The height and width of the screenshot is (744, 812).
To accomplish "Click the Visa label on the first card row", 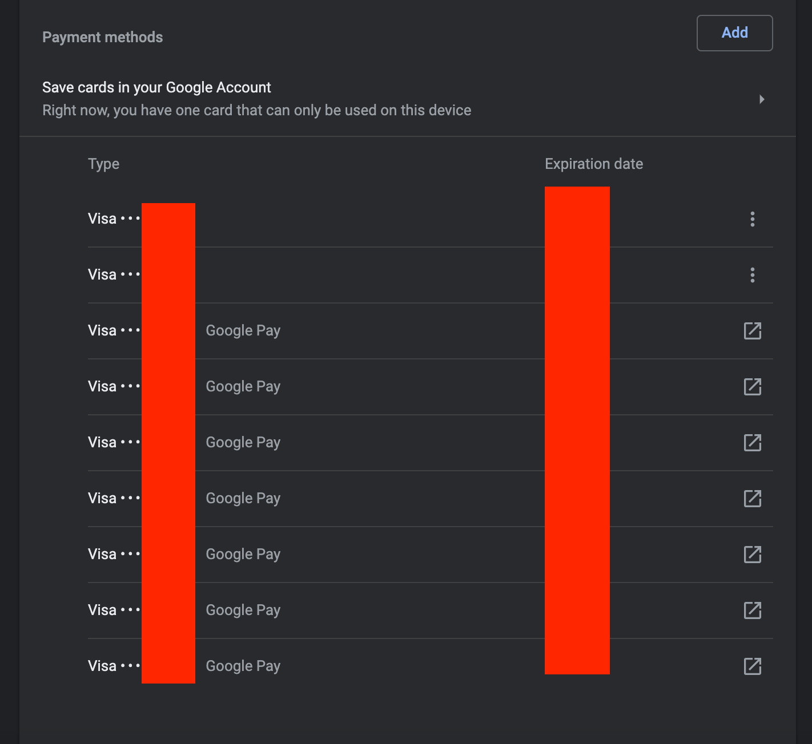I will 102,218.
